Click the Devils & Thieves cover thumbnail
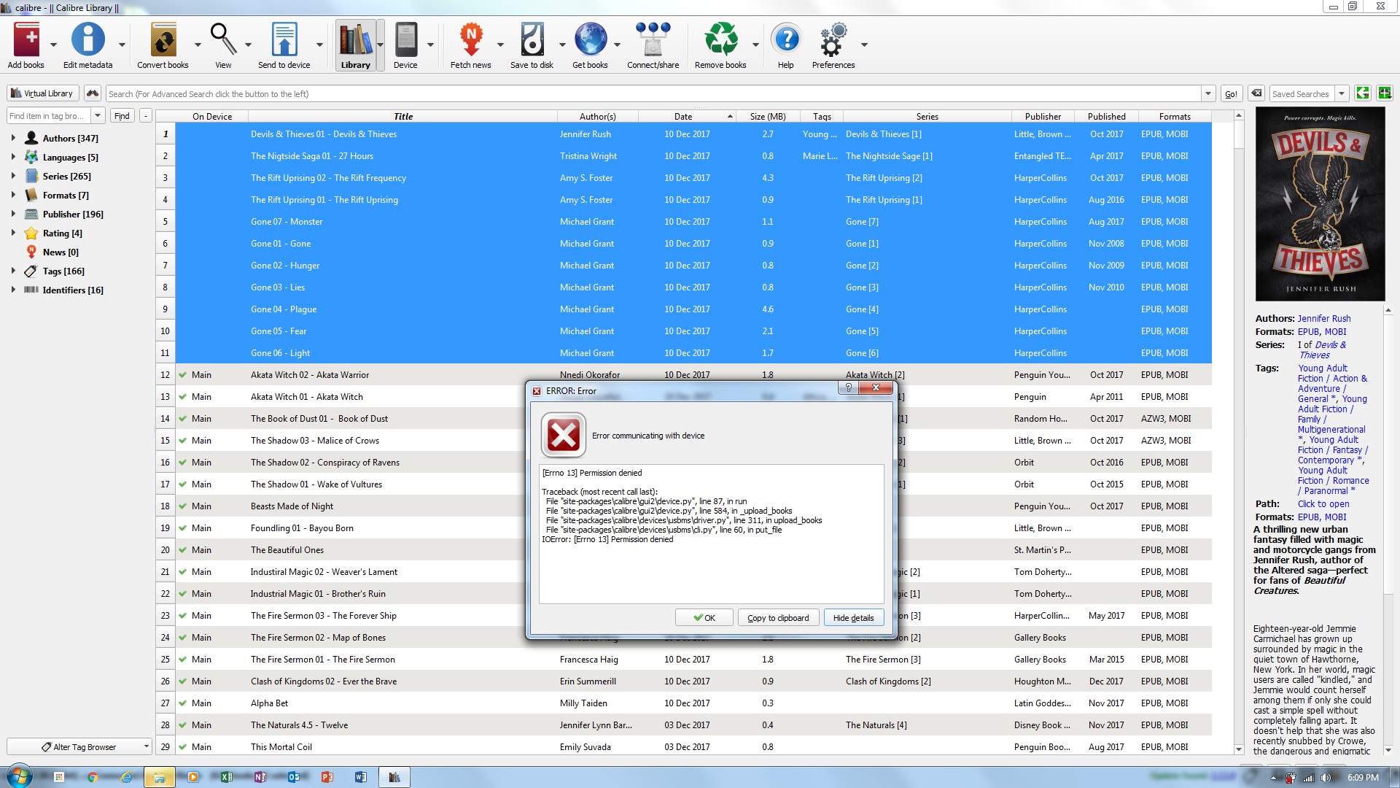Screen dimensions: 1400x788 pos(1320,204)
